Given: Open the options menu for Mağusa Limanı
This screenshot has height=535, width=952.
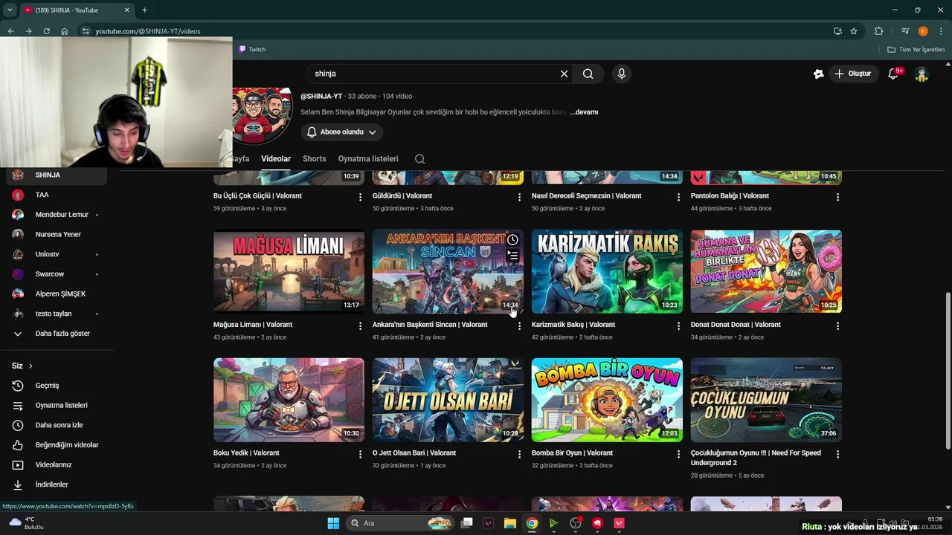Looking at the screenshot, I should point(360,325).
